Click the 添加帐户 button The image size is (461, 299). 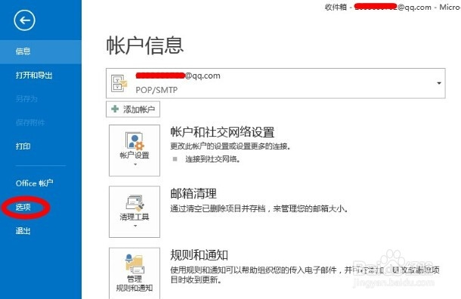point(133,109)
